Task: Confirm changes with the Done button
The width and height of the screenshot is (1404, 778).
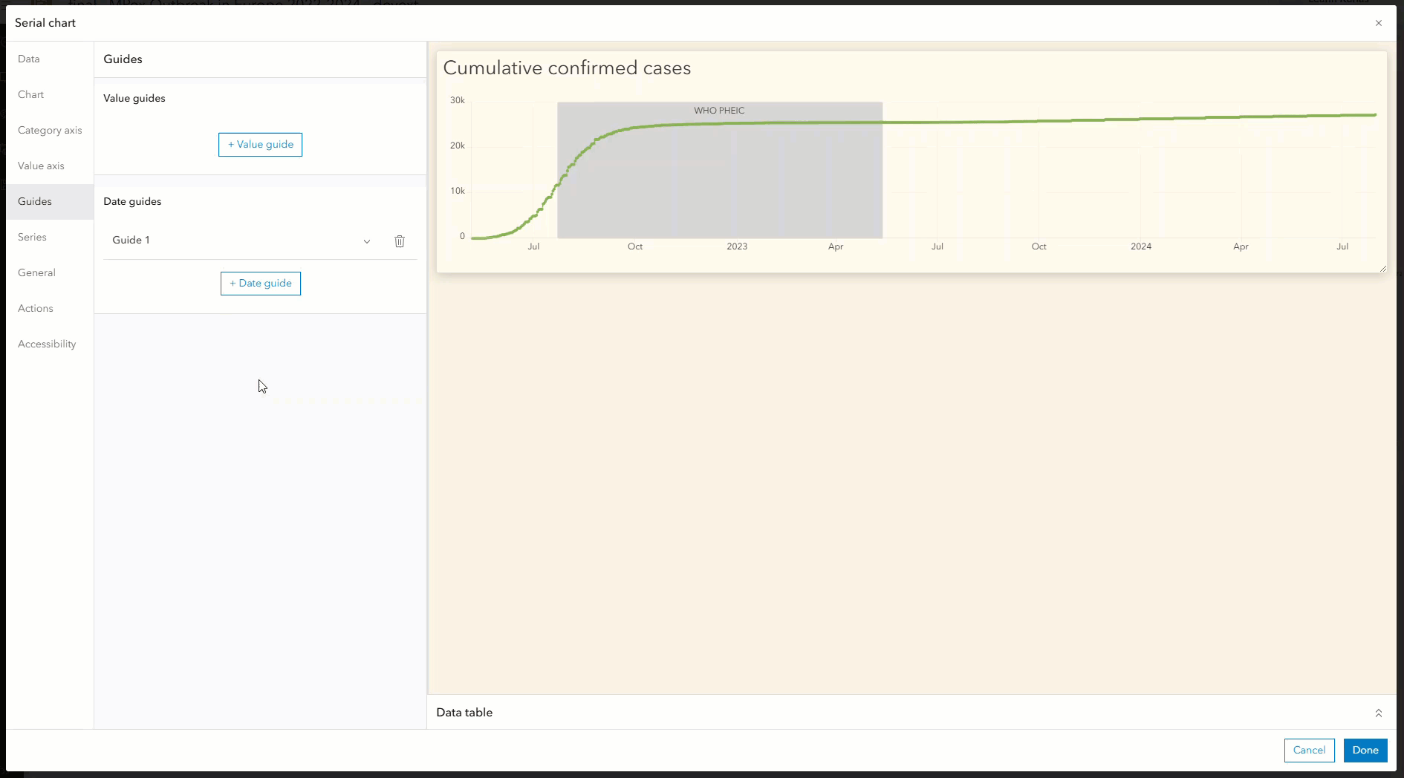Action: (1365, 750)
